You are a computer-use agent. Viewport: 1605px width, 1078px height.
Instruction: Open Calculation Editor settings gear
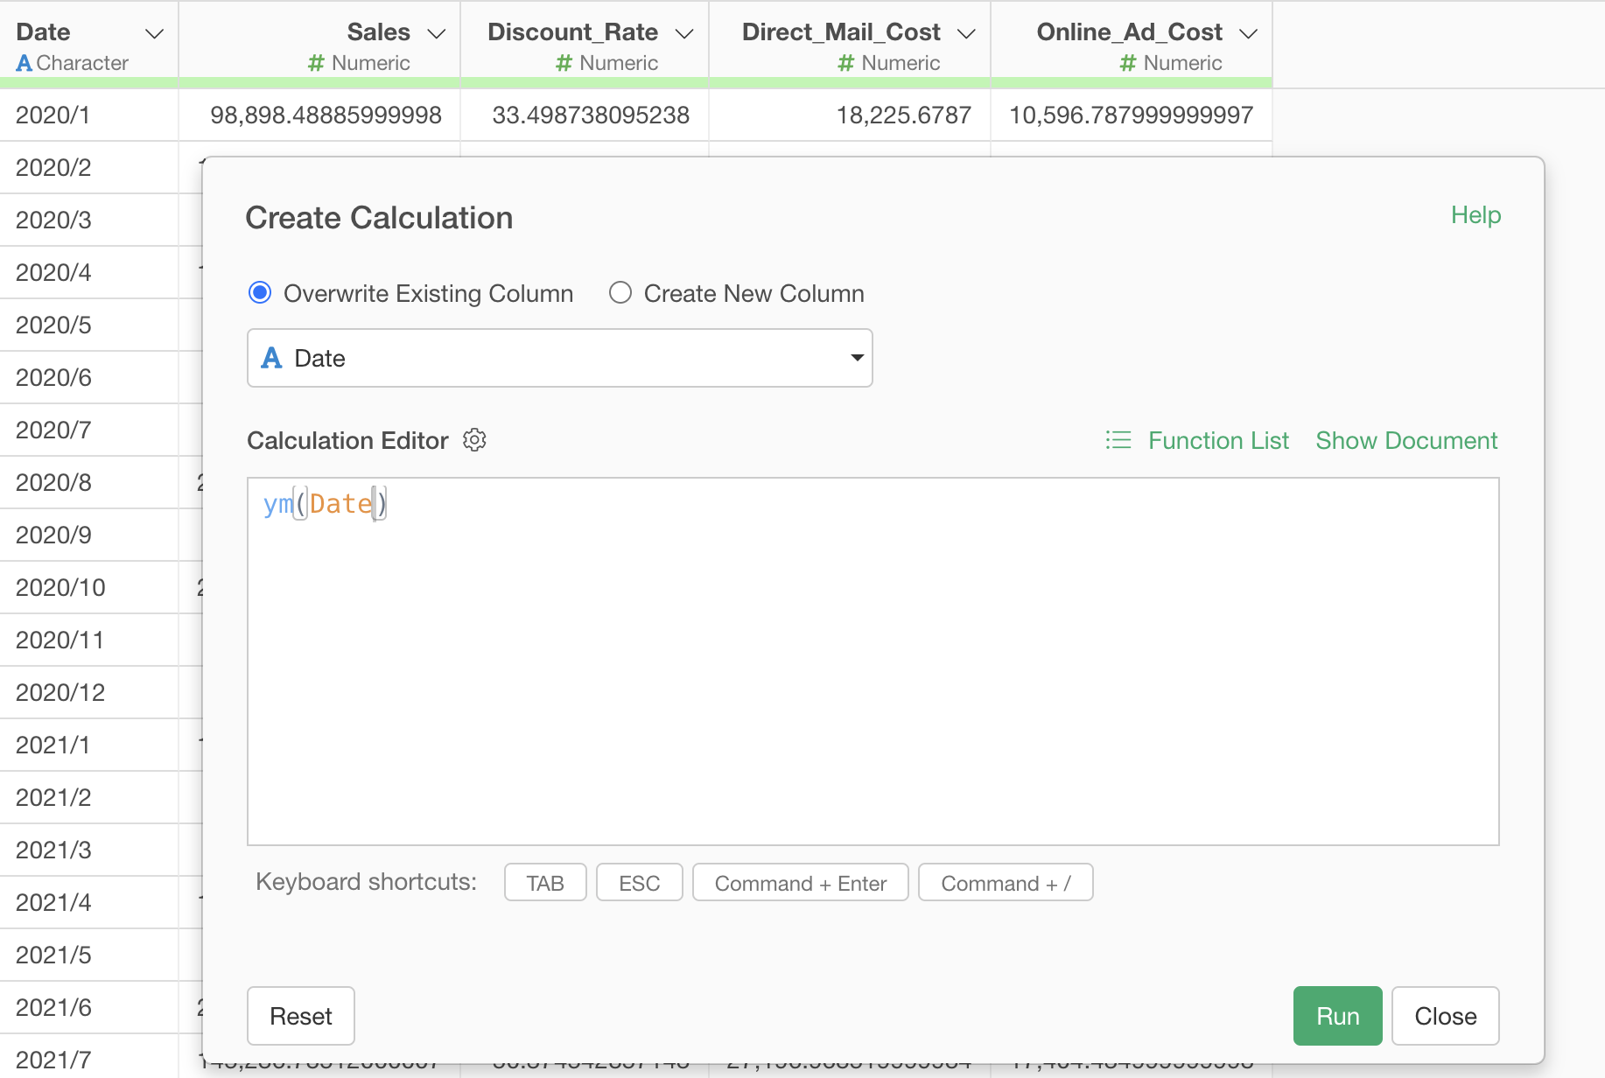(x=474, y=440)
